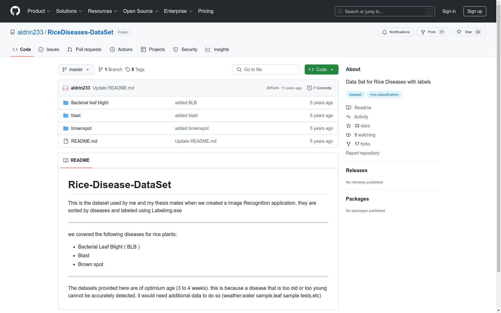Open commit hash 80f0ef4
The width and height of the screenshot is (501, 313).
[273, 88]
